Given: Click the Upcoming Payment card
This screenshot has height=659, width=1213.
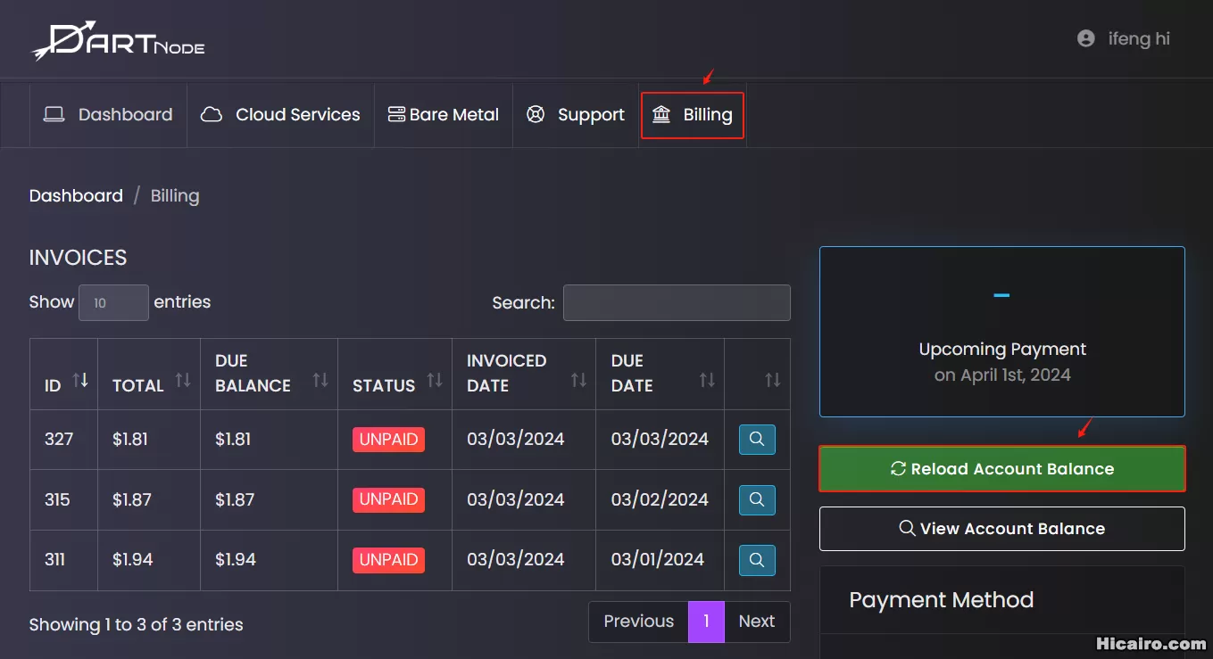Looking at the screenshot, I should coord(1001,332).
